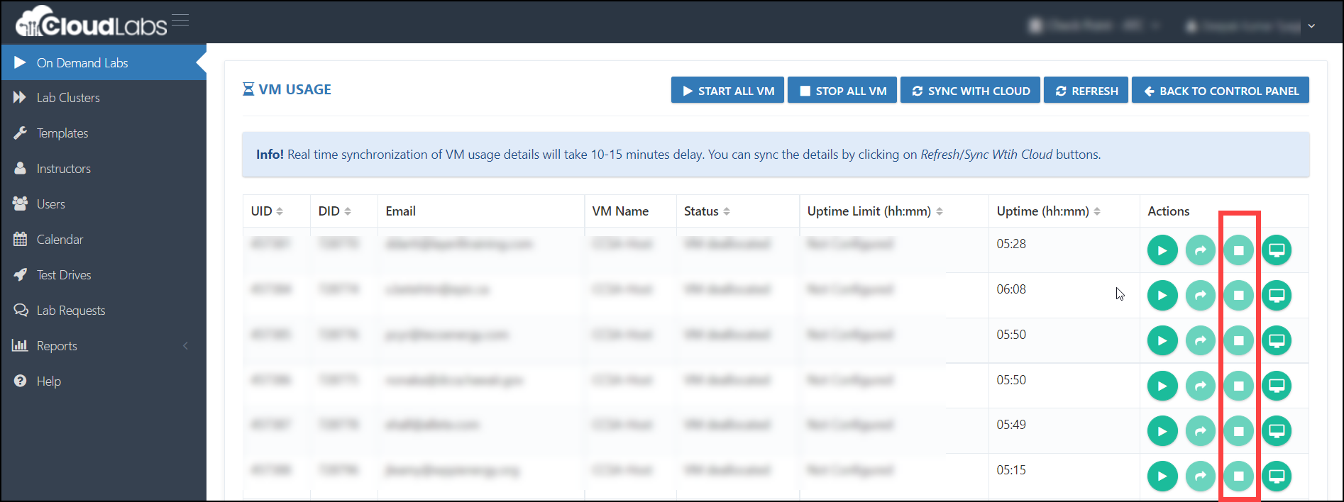1344x502 pixels.
Task: Click STOP ALL VM button
Action: click(x=842, y=90)
